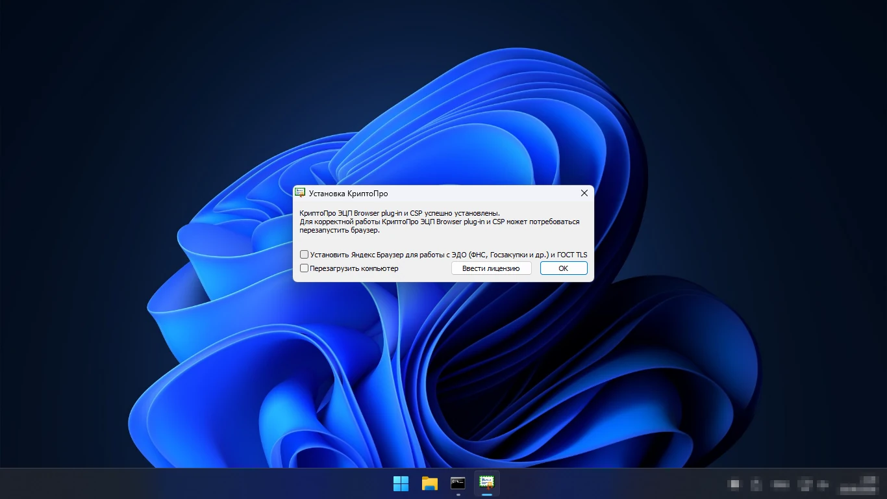This screenshot has height=499, width=887.
Task: Click the Установка КриптоПро title text
Action: click(x=348, y=194)
